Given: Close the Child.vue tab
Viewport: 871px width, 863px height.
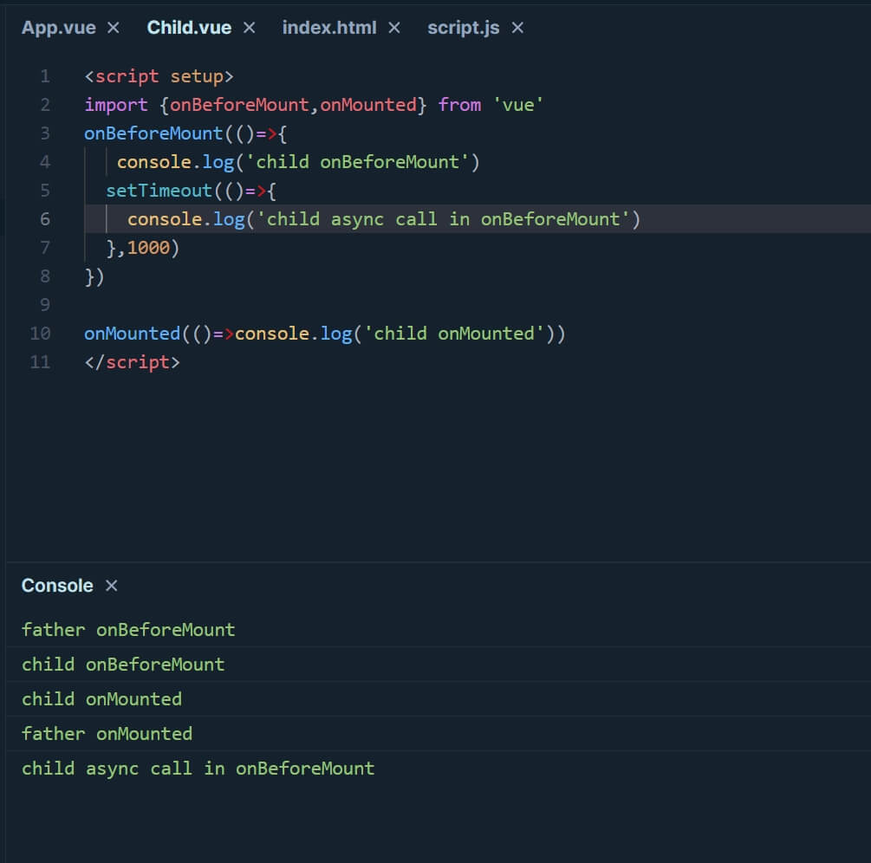Looking at the screenshot, I should pyautogui.click(x=250, y=28).
